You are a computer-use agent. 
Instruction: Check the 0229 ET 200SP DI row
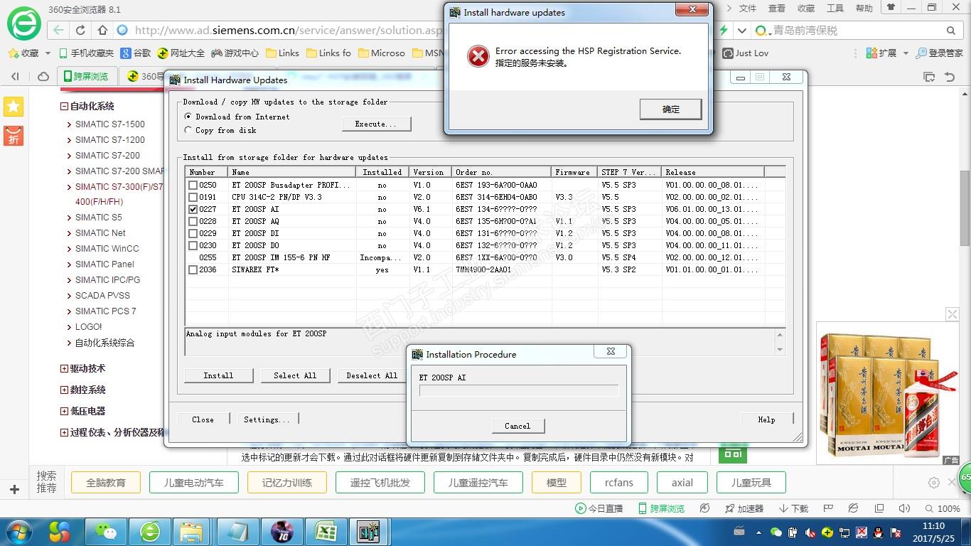[193, 233]
